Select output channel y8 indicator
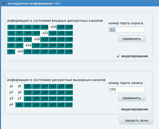 pos(19,105)
